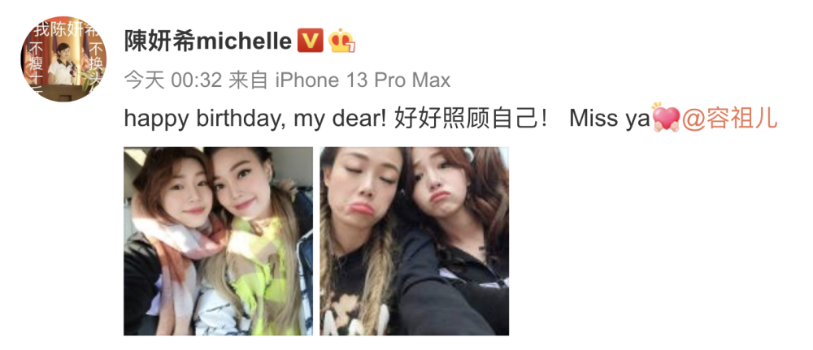The height and width of the screenshot is (350, 813).
Task: Click the heart-in-hands emoji after Miss ya
Action: click(x=666, y=118)
